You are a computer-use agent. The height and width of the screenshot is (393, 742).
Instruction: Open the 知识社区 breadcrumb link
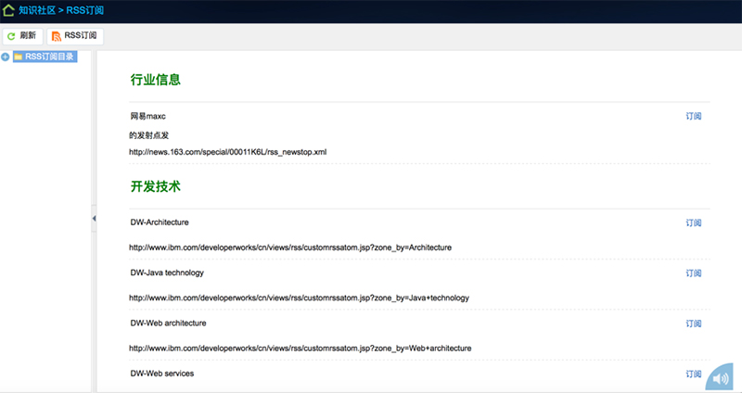[37, 10]
